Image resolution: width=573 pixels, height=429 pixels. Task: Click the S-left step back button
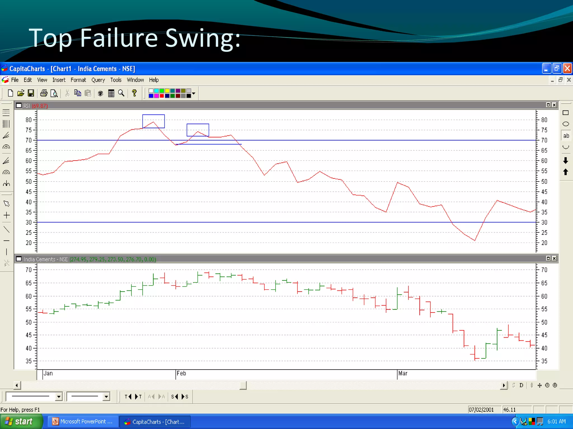175,397
